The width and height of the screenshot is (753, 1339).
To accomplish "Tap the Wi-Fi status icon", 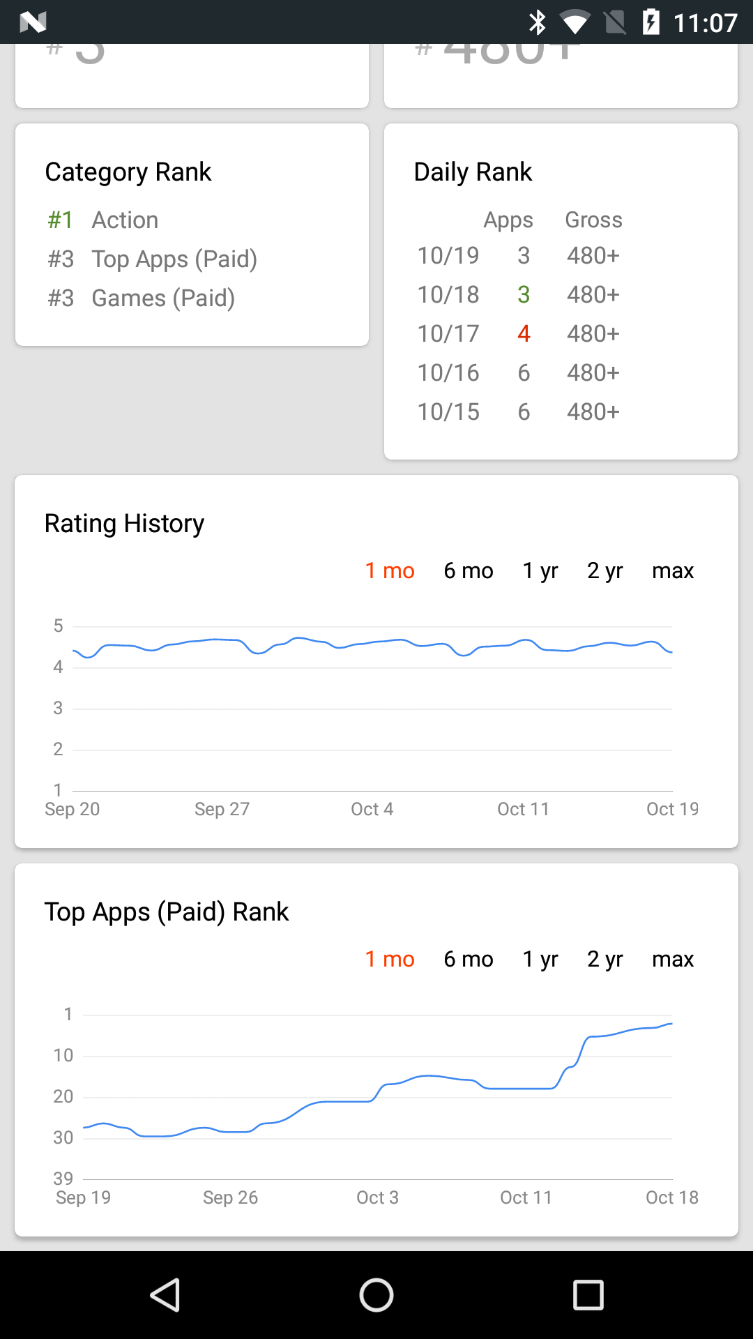I will [x=575, y=23].
